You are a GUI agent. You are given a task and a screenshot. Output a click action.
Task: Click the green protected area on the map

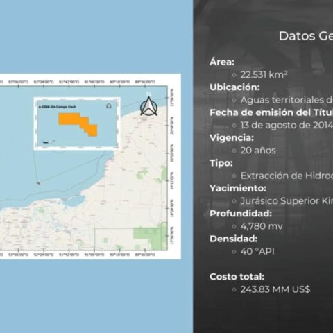151,236
